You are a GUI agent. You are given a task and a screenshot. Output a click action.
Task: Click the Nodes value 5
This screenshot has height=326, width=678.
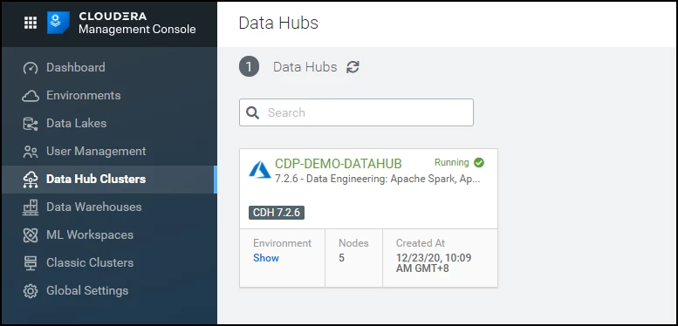pos(341,259)
